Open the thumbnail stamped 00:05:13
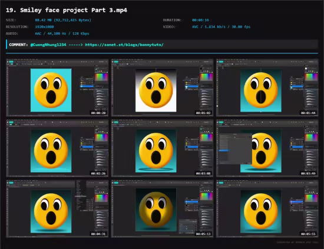Image resolution: width=324 pixels, height=249 pixels. tap(162, 208)
